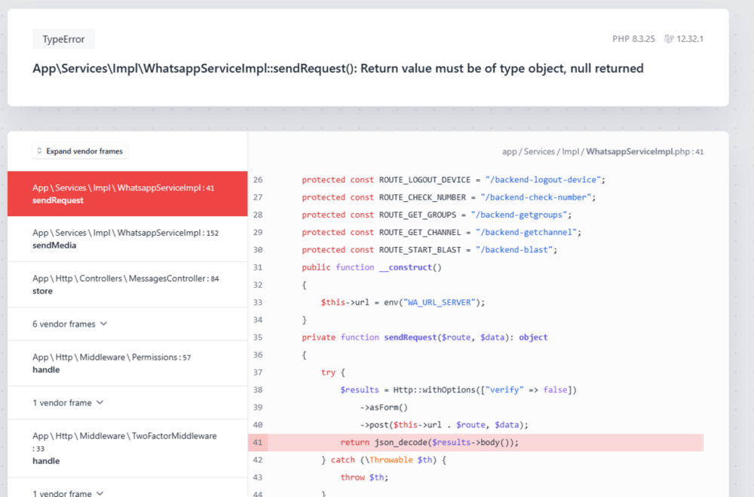The height and width of the screenshot is (497, 754).
Task: Click the TypeError exception badge
Action: tap(63, 39)
